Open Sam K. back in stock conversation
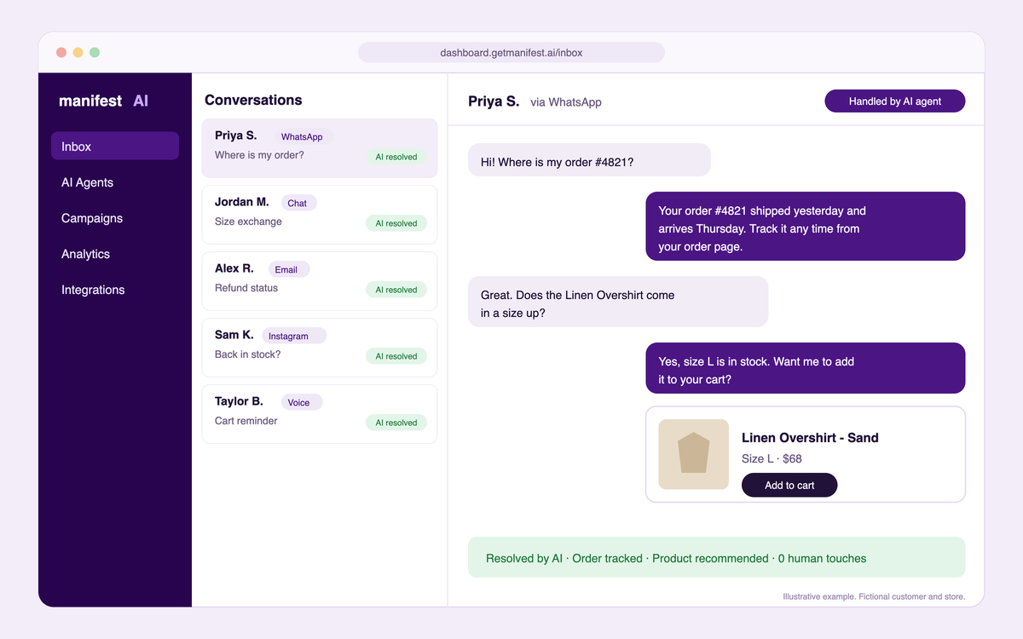This screenshot has width=1023, height=639. pos(320,348)
